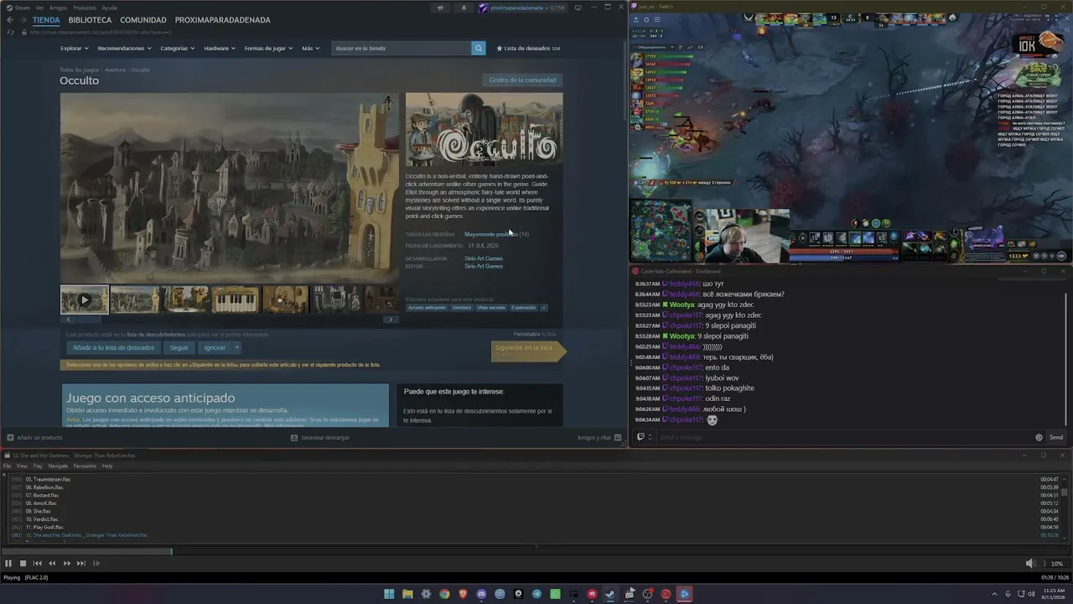Open the Navigate menu in audio player
1073x604 pixels.
click(58, 466)
